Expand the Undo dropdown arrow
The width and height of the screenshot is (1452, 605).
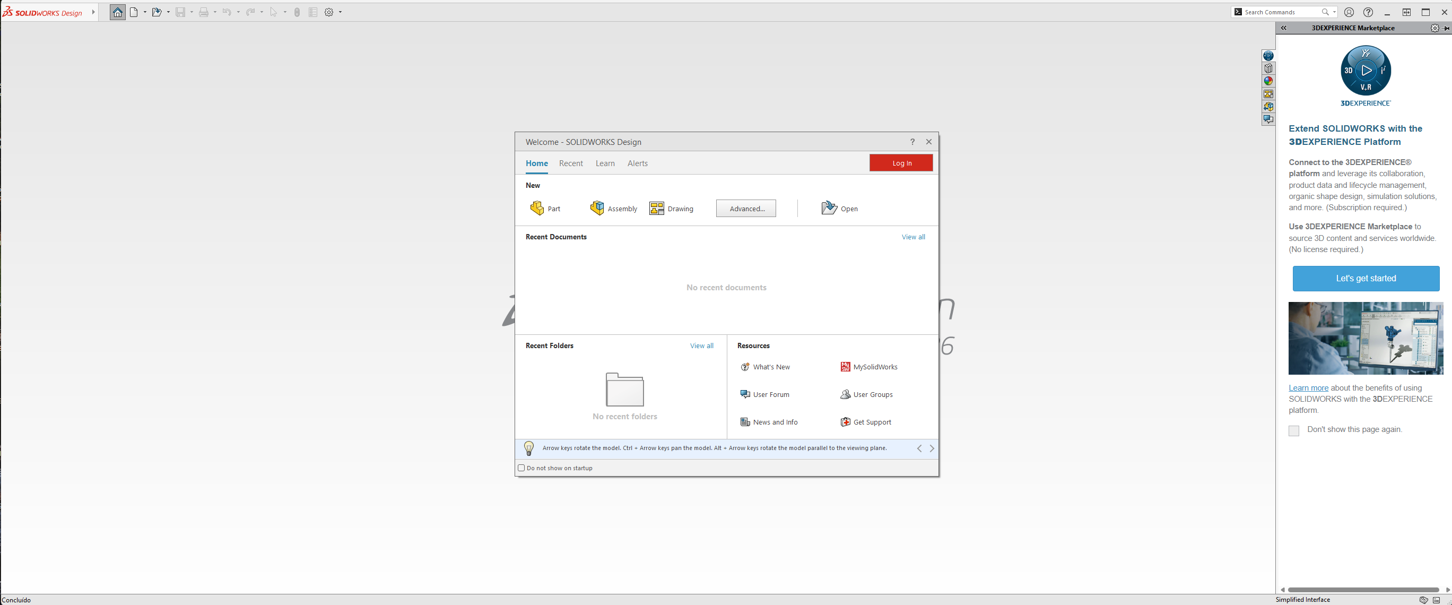pyautogui.click(x=238, y=12)
